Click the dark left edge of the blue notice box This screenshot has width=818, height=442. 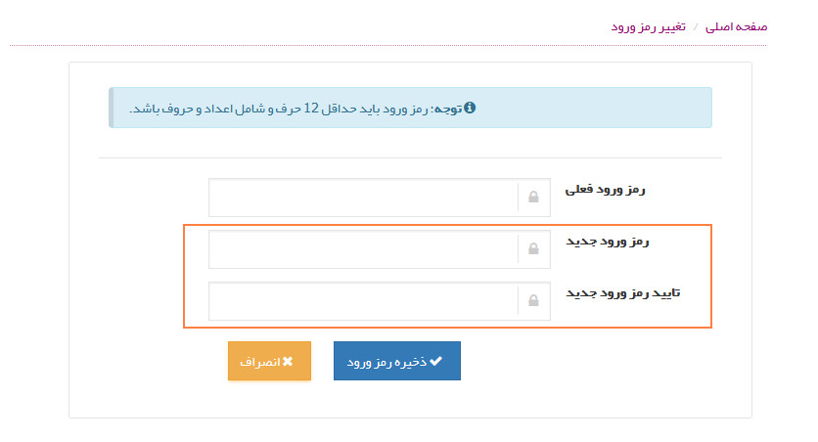[111, 108]
